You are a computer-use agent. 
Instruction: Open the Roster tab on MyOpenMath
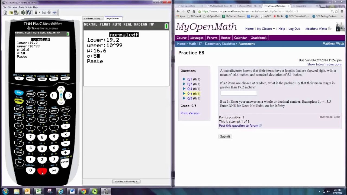tap(226, 38)
